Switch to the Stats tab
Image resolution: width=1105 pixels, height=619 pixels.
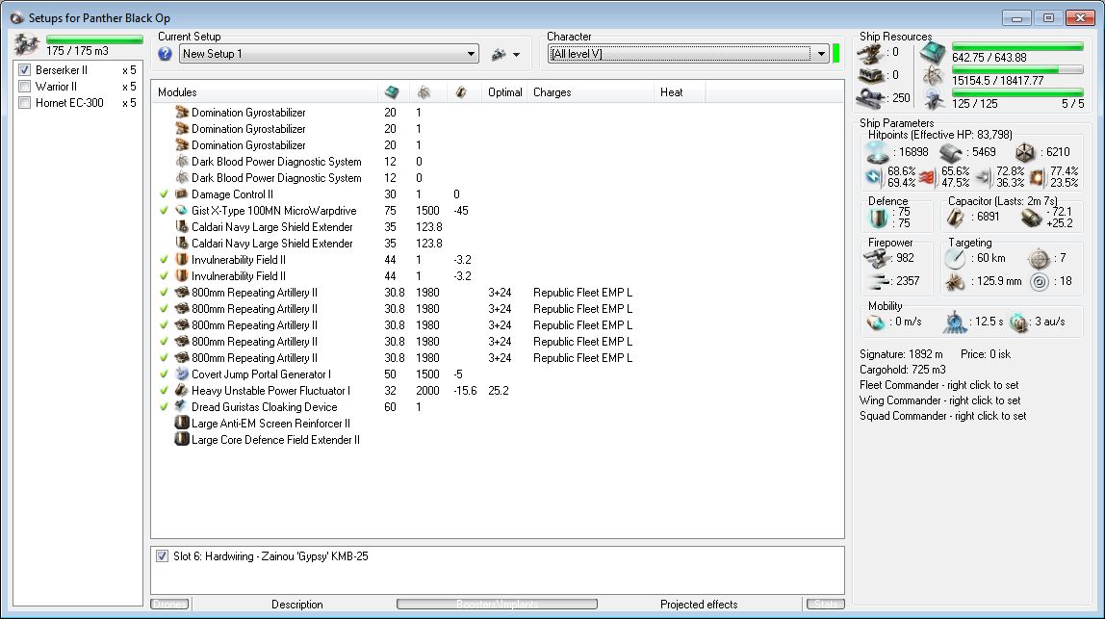point(825,605)
